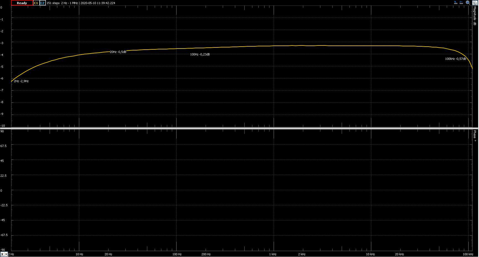Viewport: 479px width, 257px height.
Task: Click the '-67.5' phase axis value
Action: pos(4,235)
